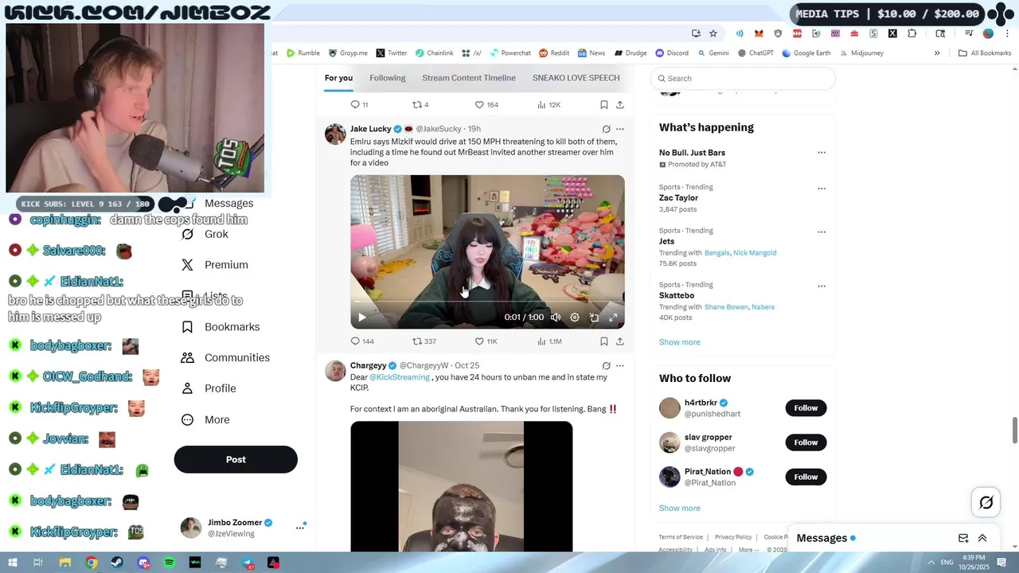The width and height of the screenshot is (1019, 573).
Task: Open the Bookmarks sidebar item
Action: tap(221, 327)
